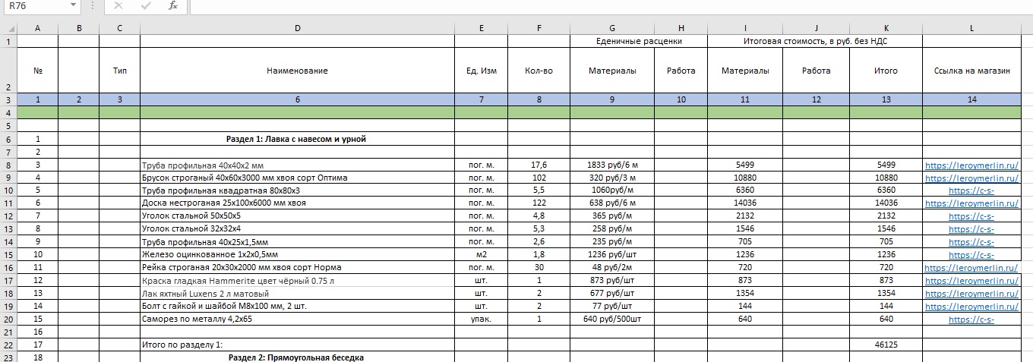
Task: Click the Лак яхтный Luxens 2 л cell
Action: (297, 294)
